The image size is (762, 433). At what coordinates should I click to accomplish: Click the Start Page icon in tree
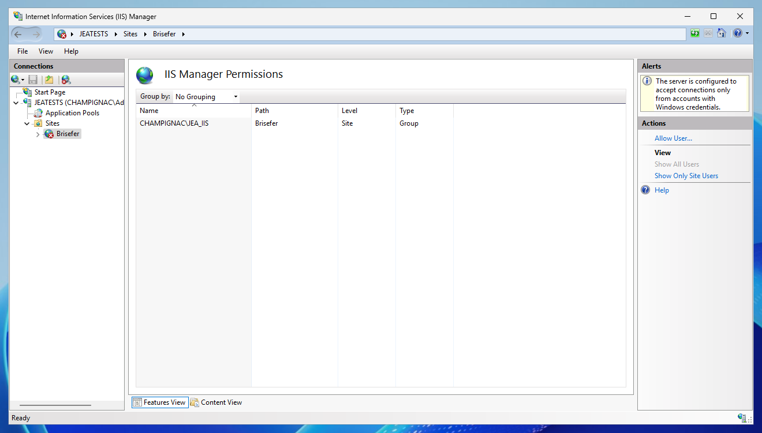click(28, 92)
